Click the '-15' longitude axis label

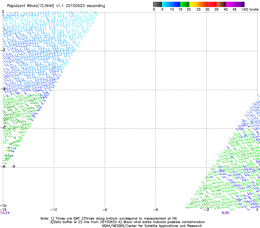pyautogui.click(x=3, y=210)
